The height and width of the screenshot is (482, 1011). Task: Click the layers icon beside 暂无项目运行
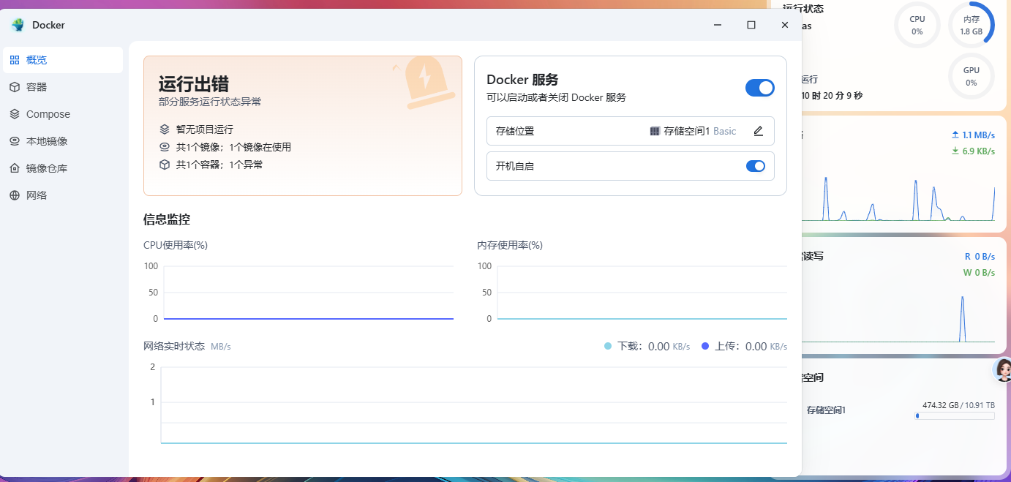pos(165,129)
